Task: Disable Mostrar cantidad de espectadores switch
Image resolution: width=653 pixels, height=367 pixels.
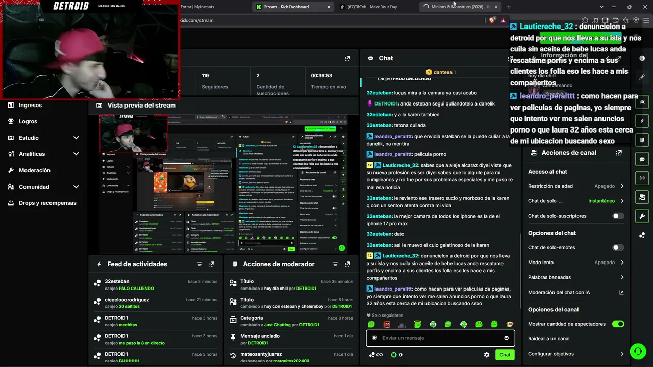Action: (618, 324)
